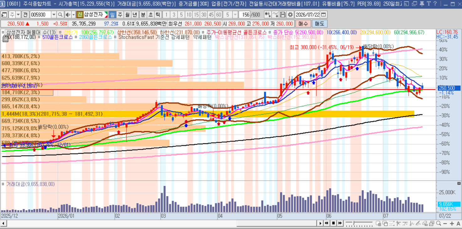
Task: Click the 매도 sell button
Action: point(320,24)
